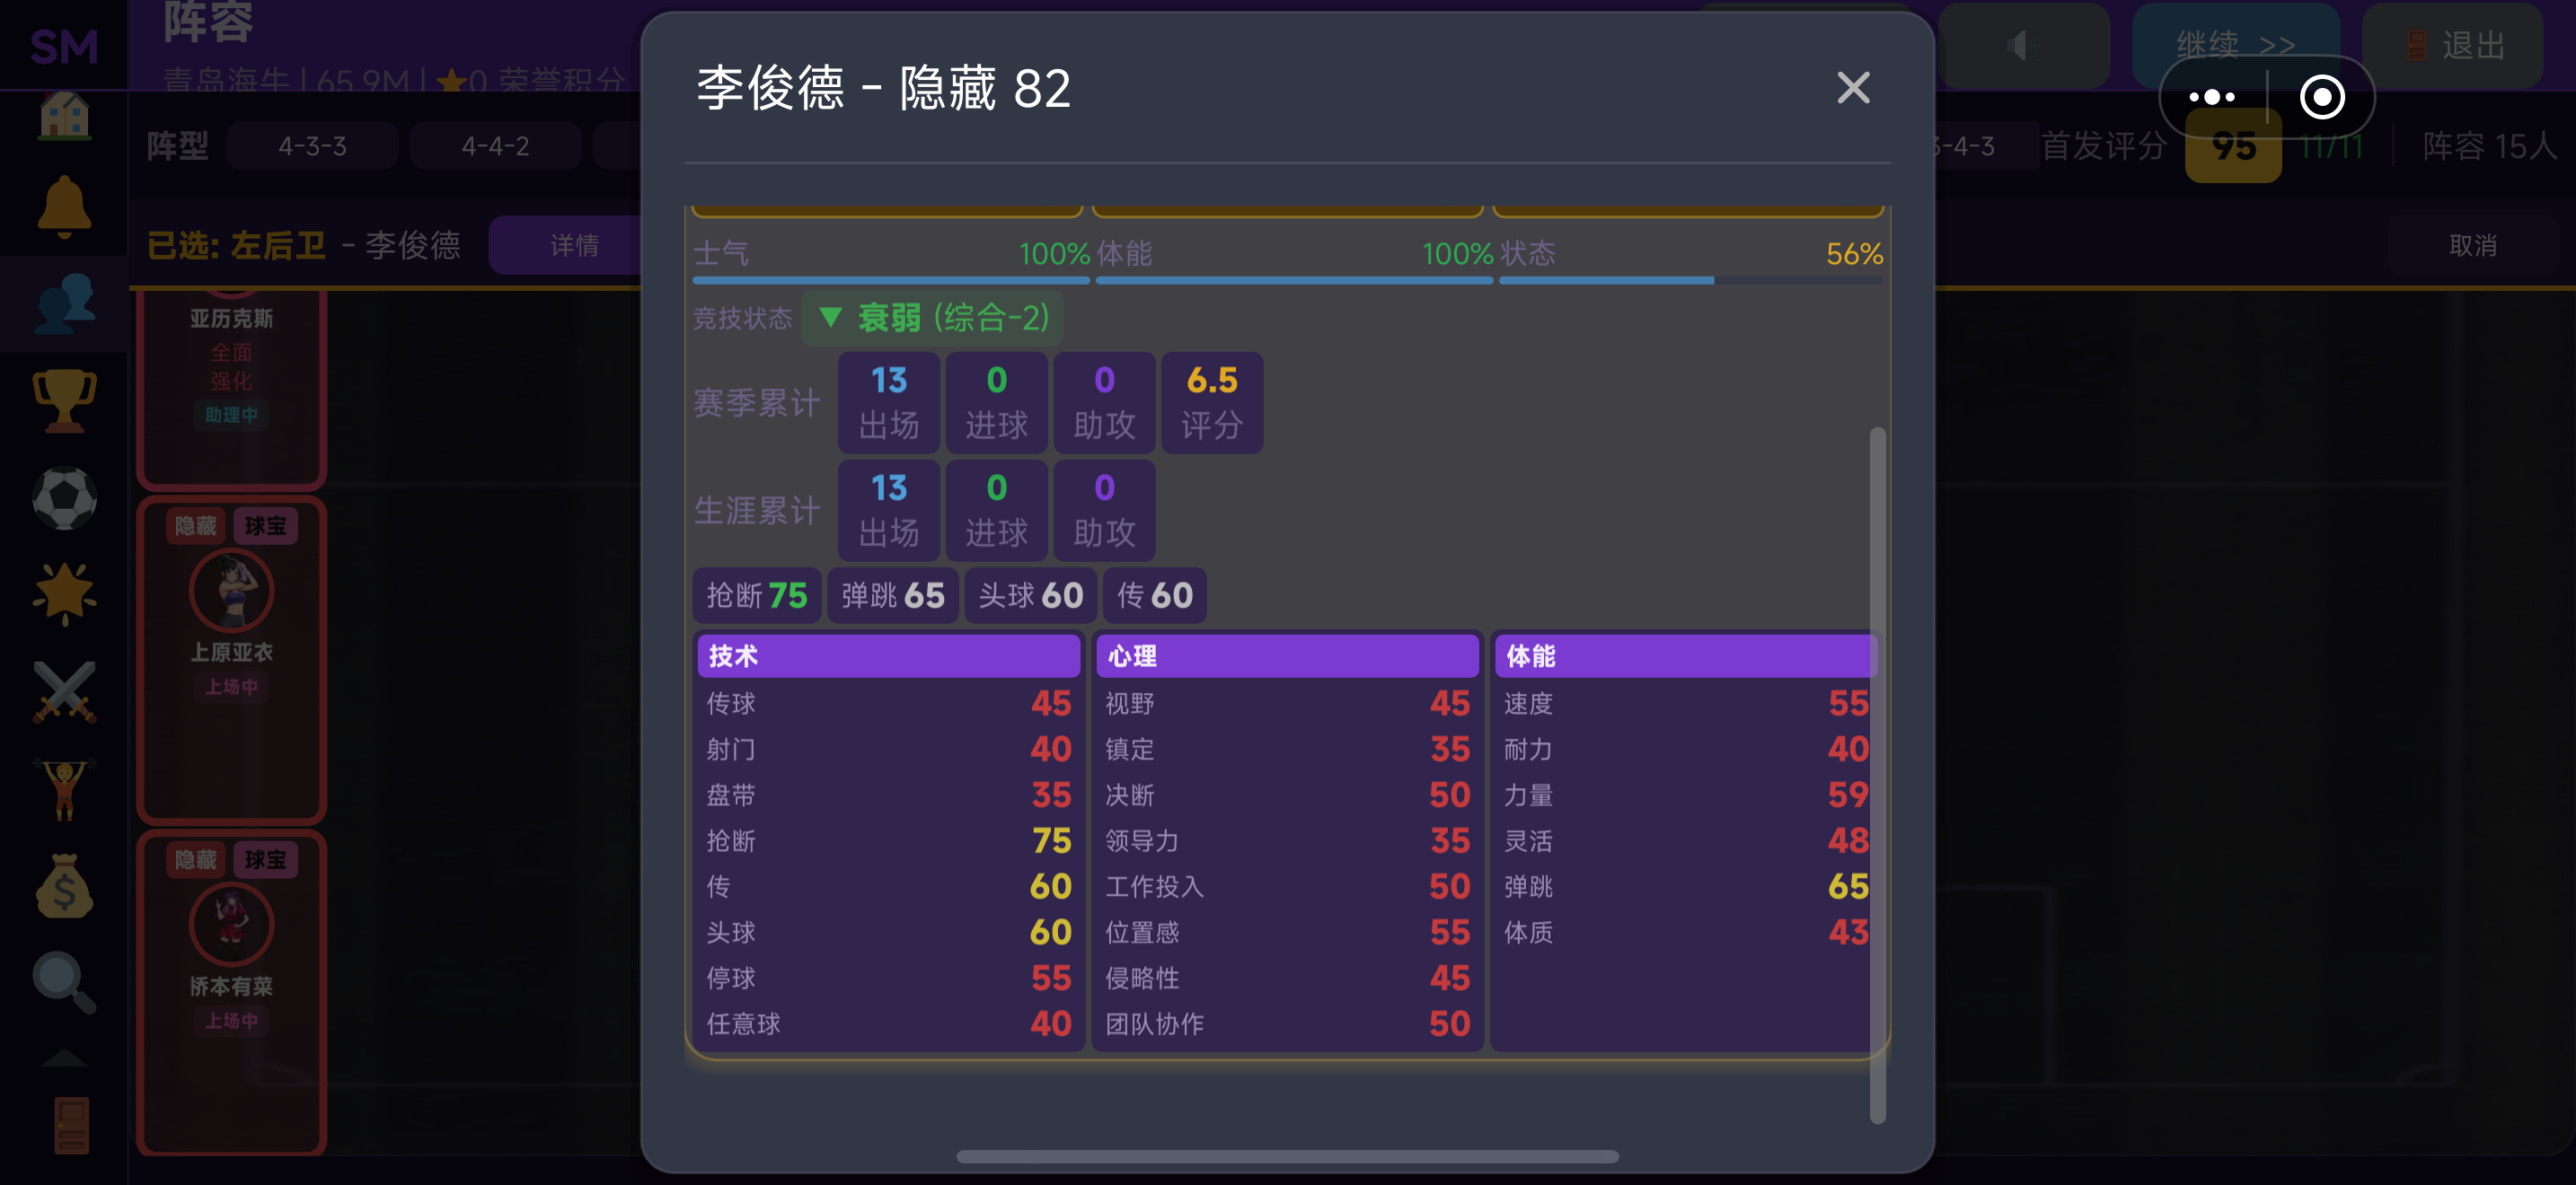This screenshot has width=2576, height=1185.
Task: Click the 详情 details button
Action: (574, 245)
